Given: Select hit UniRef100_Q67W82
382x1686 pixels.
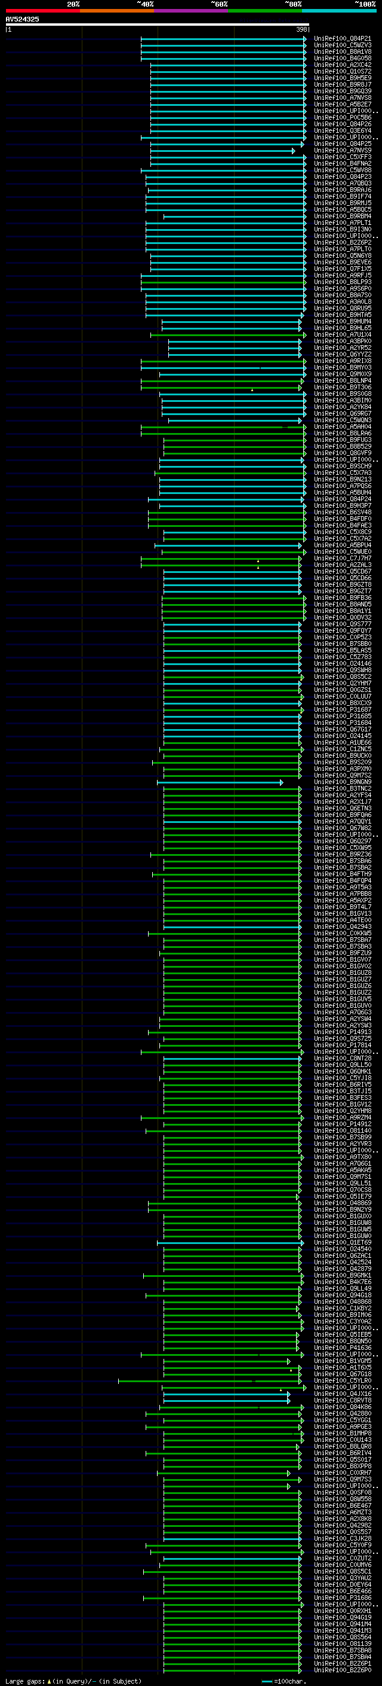Looking at the screenshot, I should (x=343, y=828).
